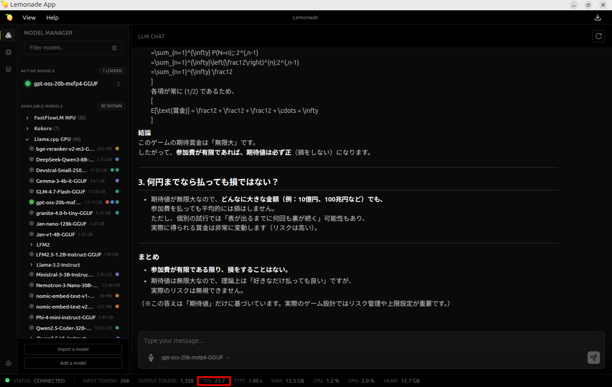Open the View menu
The width and height of the screenshot is (612, 387).
pyautogui.click(x=29, y=17)
